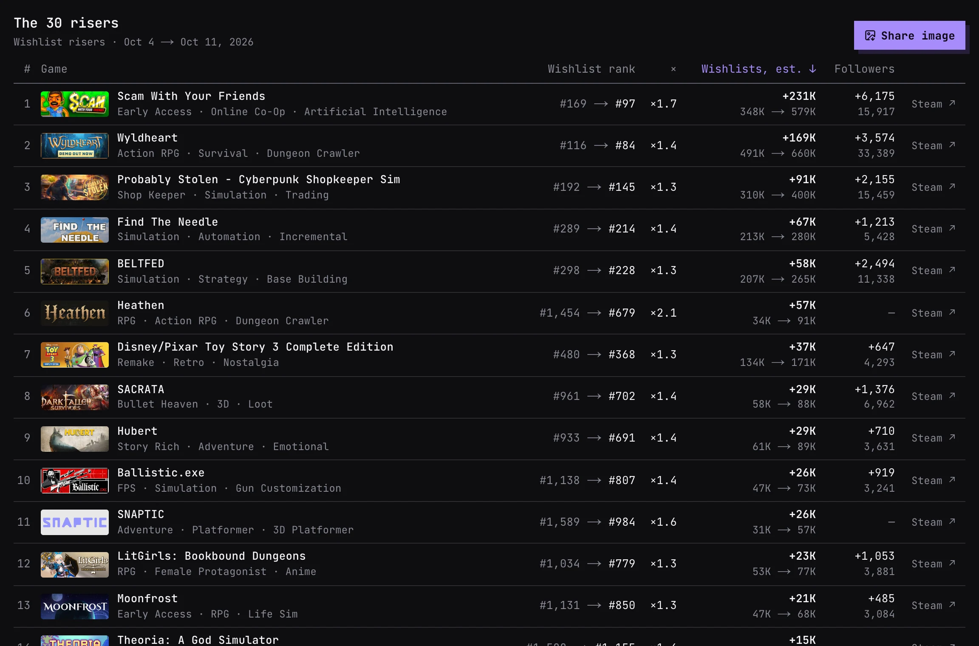Sort by multiplier × column header
The width and height of the screenshot is (979, 646).
[673, 69]
